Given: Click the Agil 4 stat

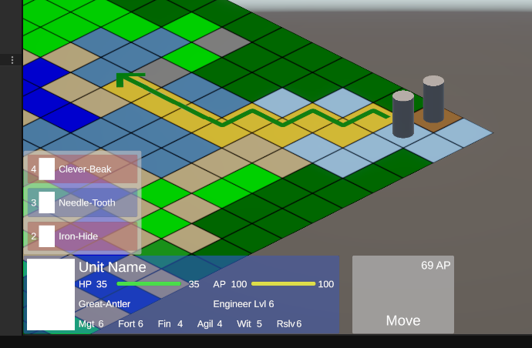Looking at the screenshot, I should 210,324.
